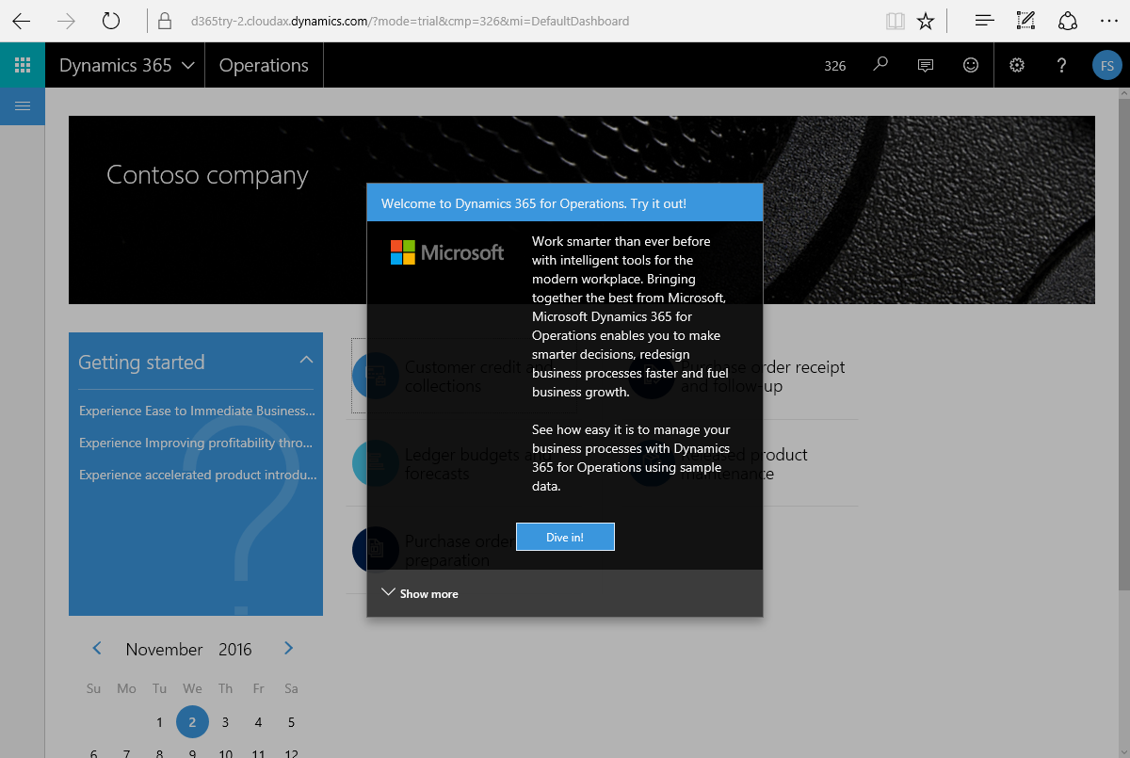1130x758 pixels.
Task: Select November 3 in the calendar
Action: click(225, 722)
